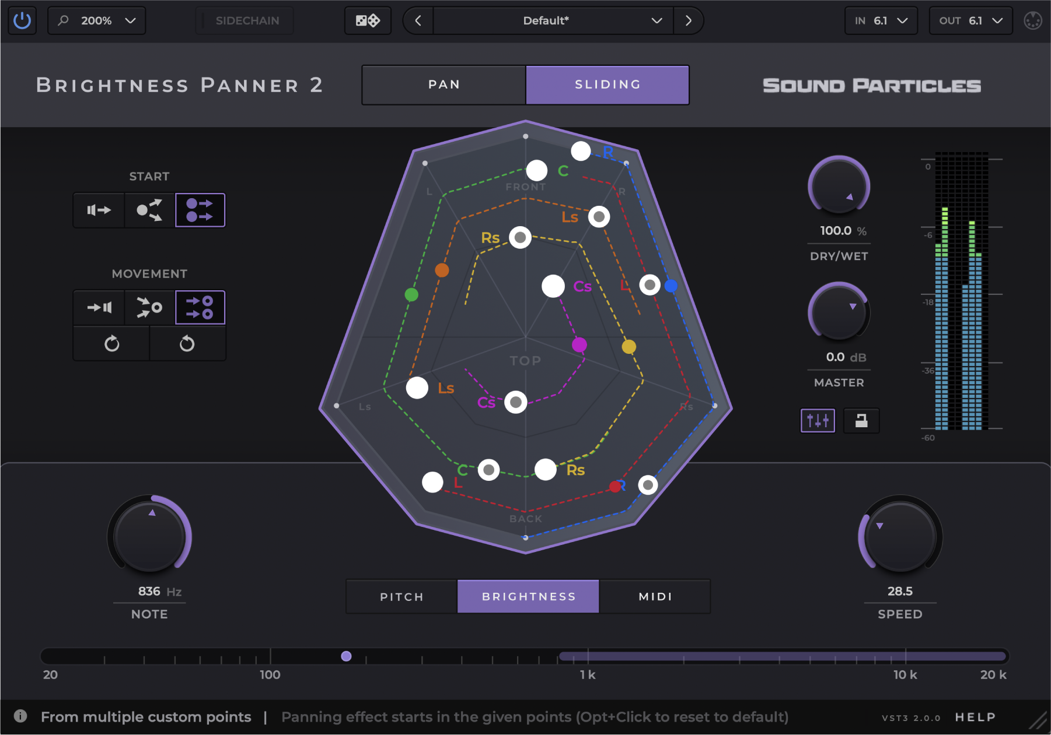
Task: Click the Dry/Wet knob
Action: (x=839, y=185)
